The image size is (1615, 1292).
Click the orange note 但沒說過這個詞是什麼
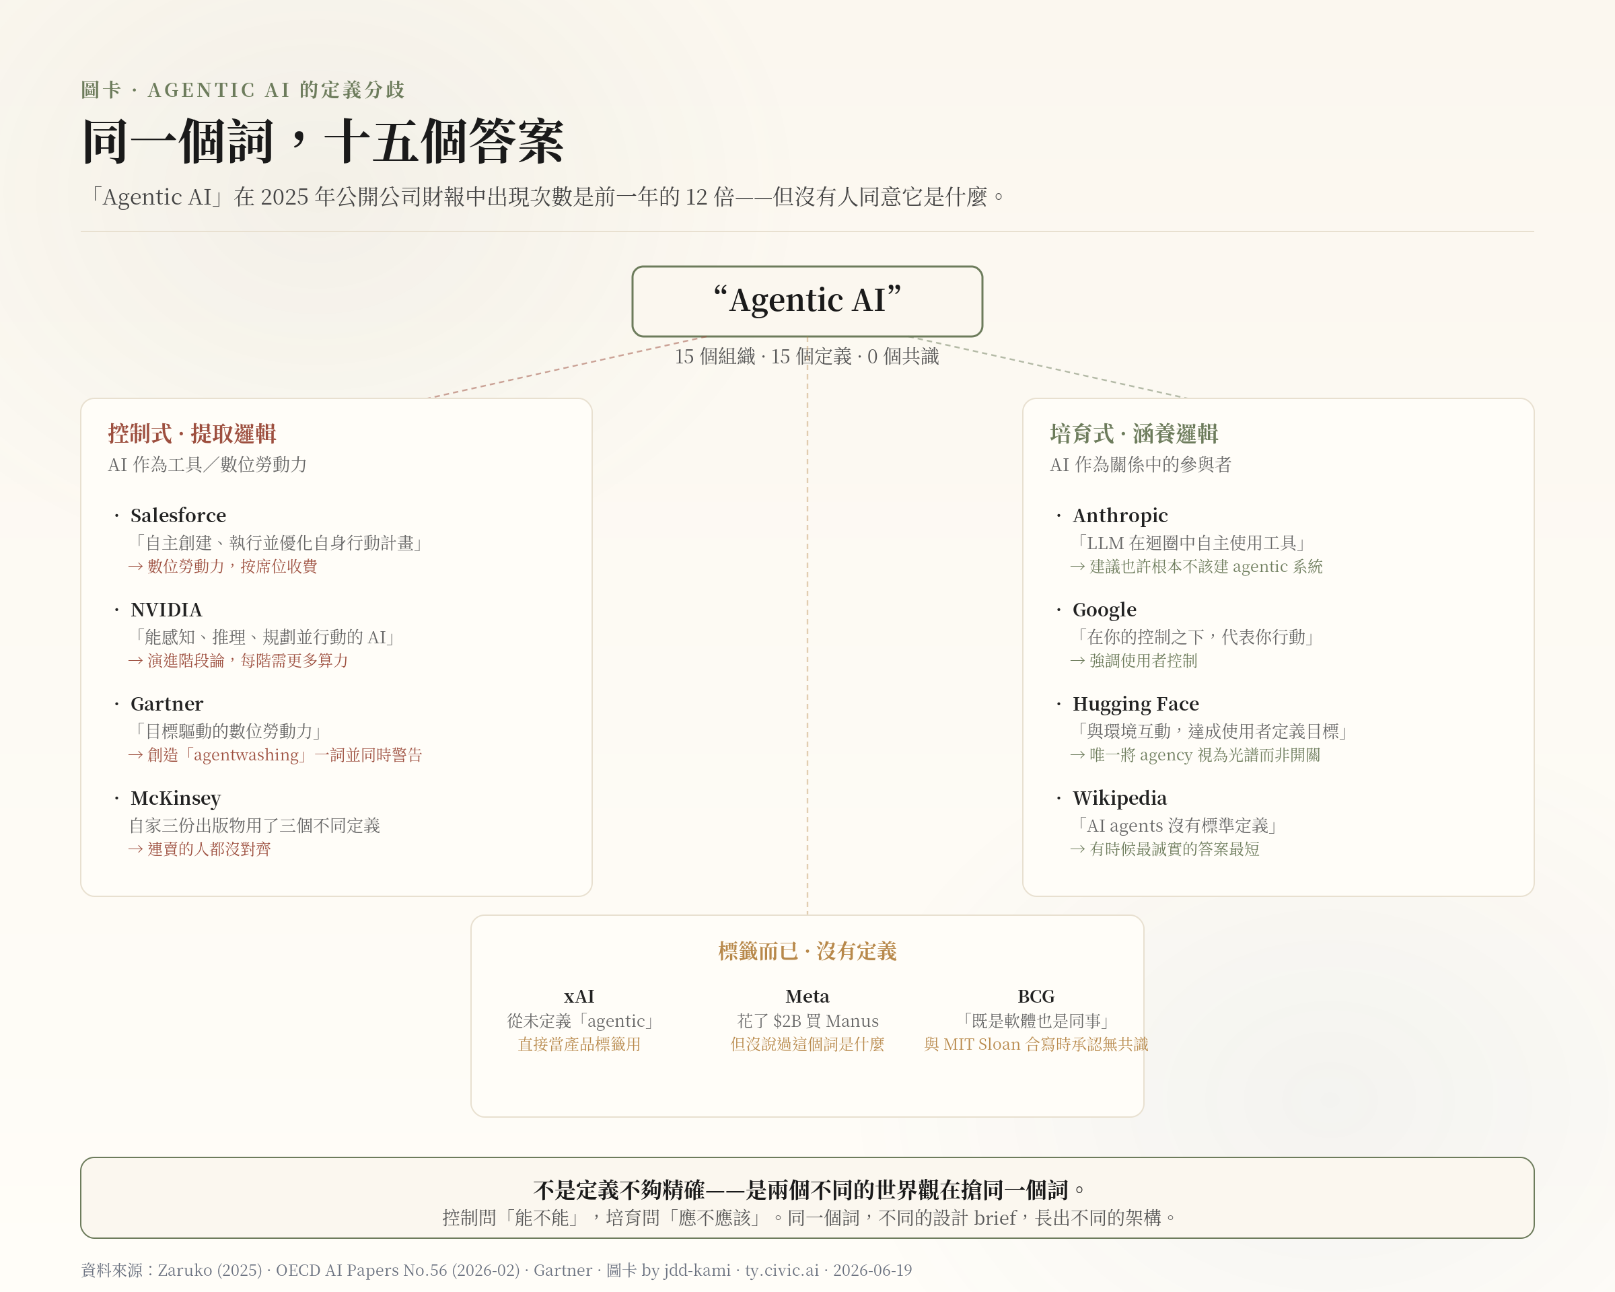(x=808, y=1044)
